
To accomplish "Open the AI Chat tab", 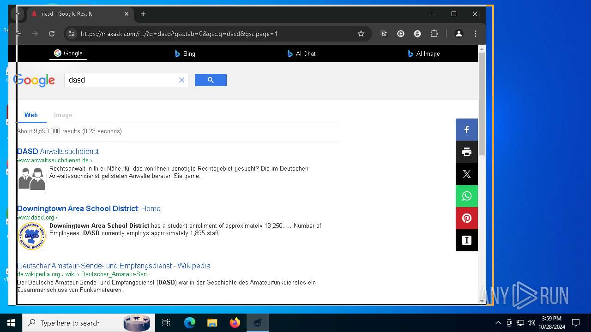I will (302, 53).
